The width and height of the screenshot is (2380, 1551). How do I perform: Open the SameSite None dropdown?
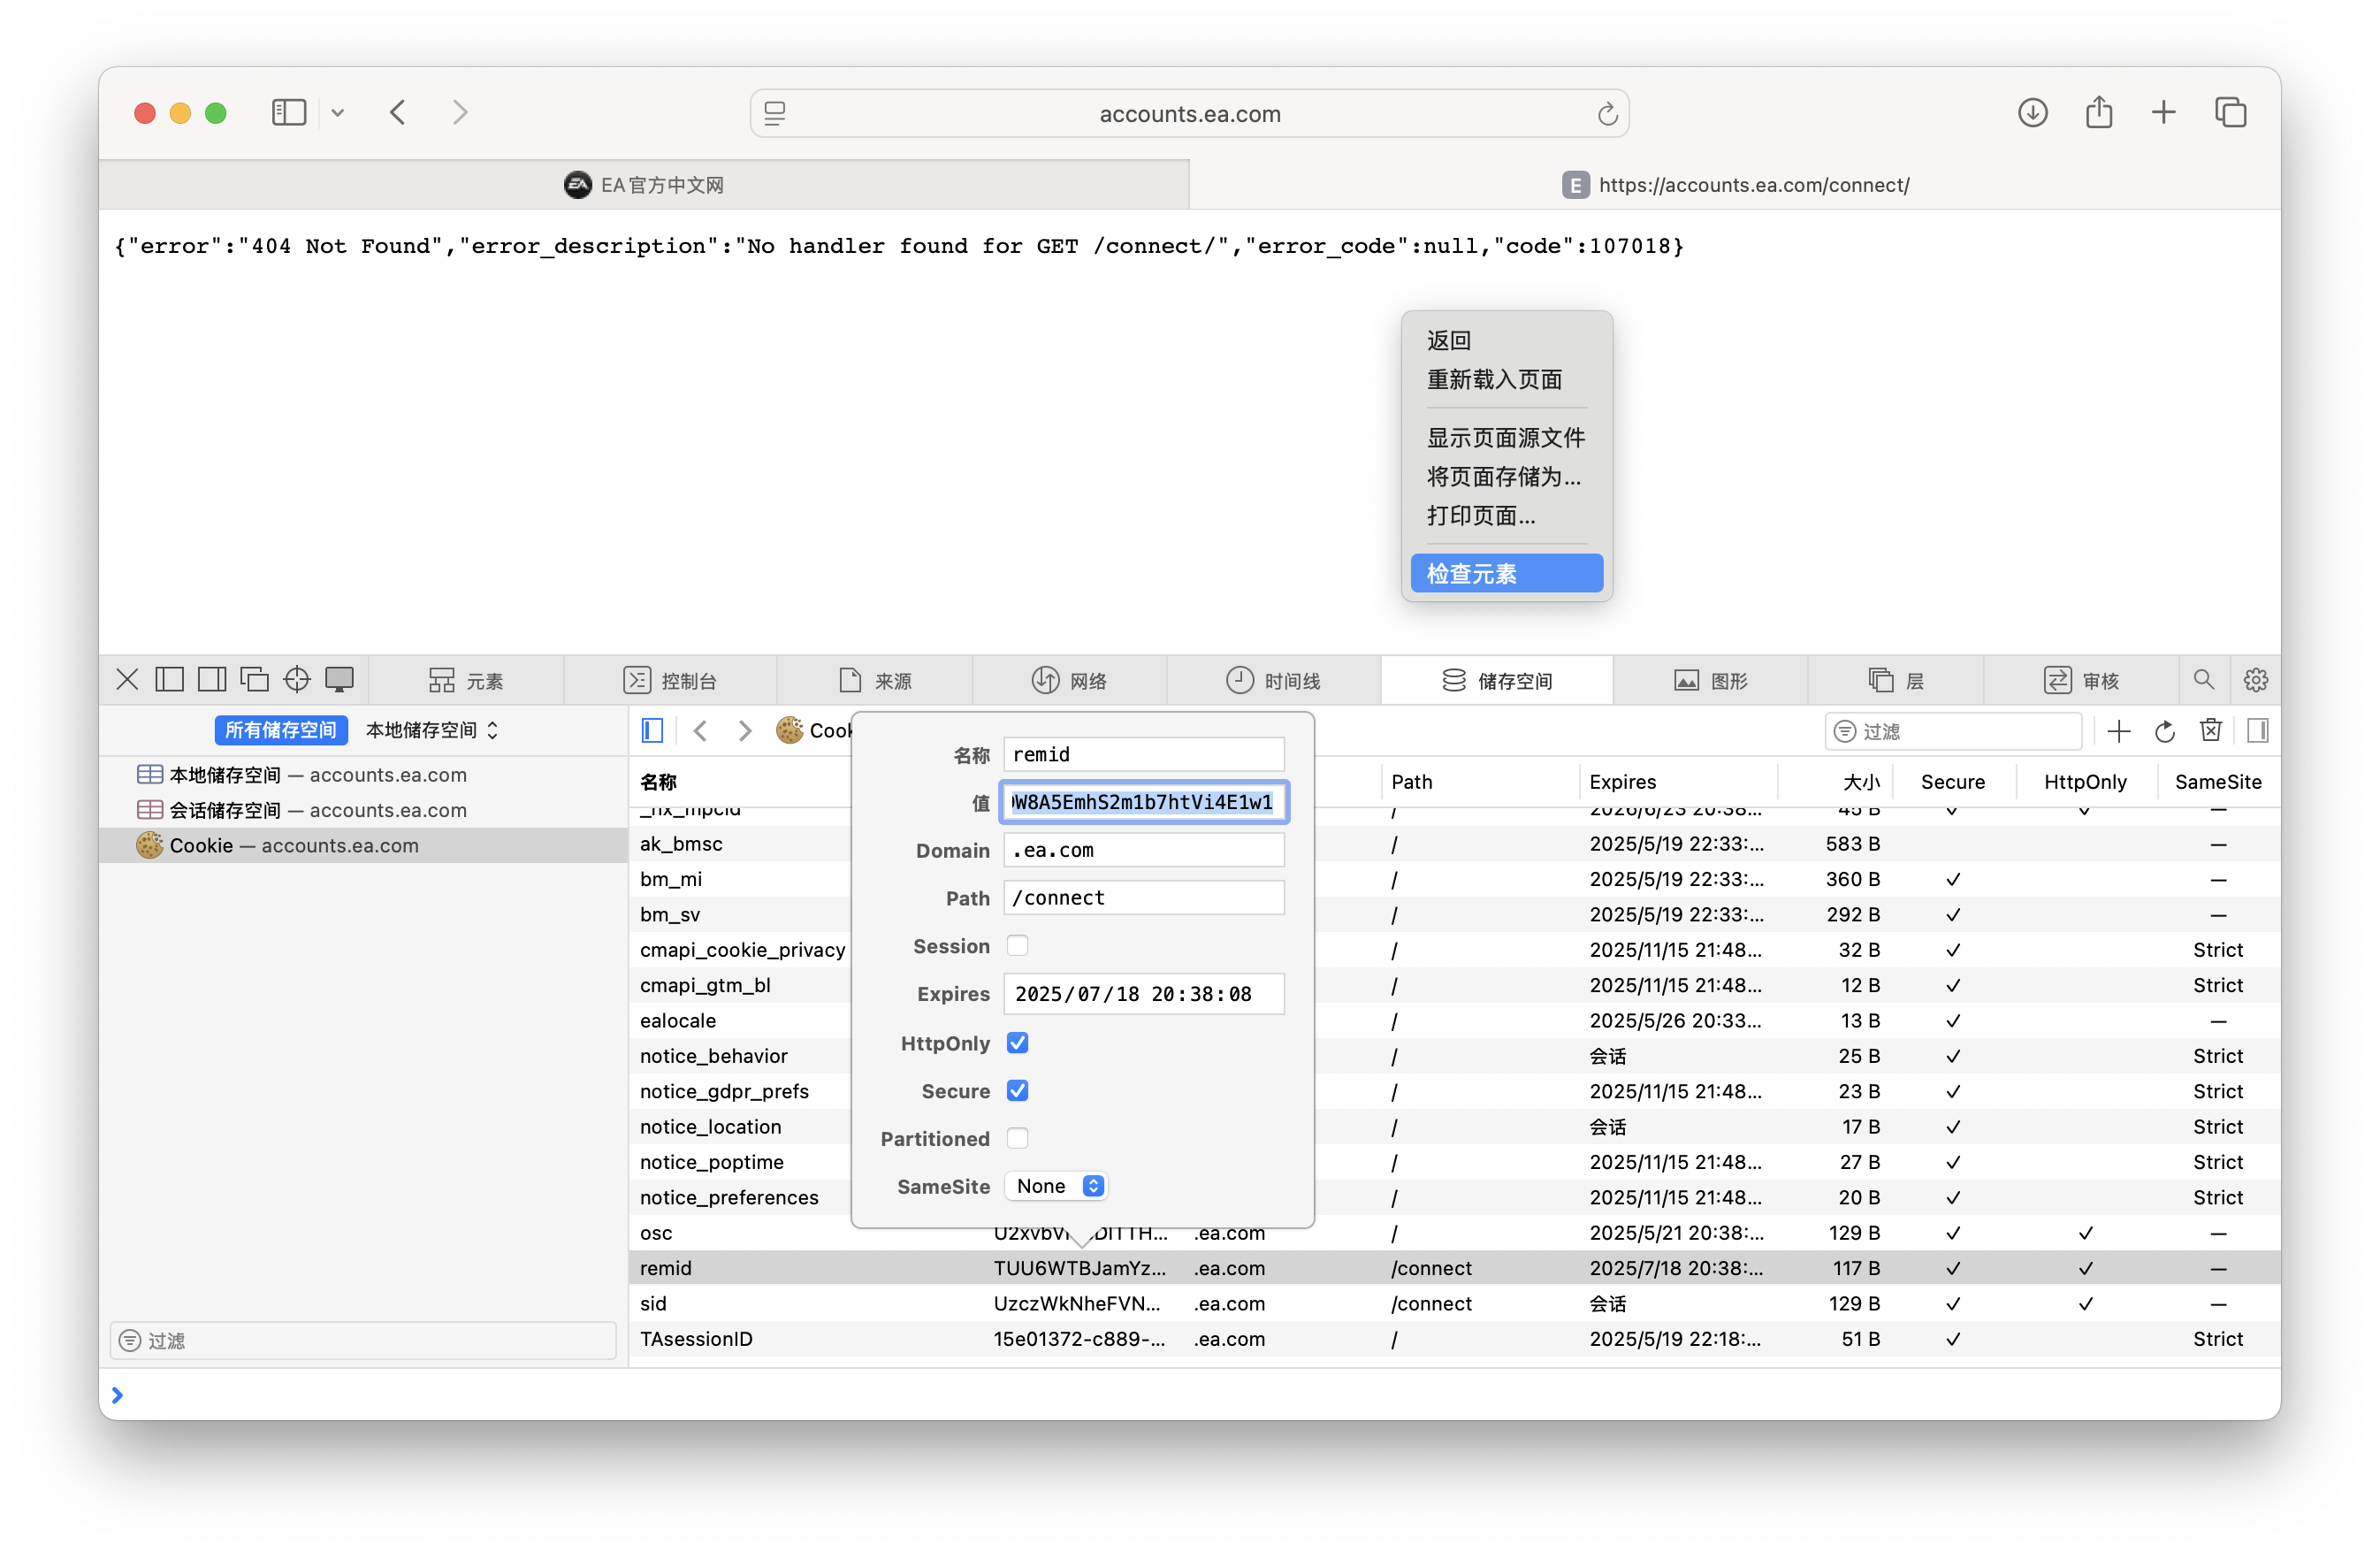[x=1057, y=1186]
